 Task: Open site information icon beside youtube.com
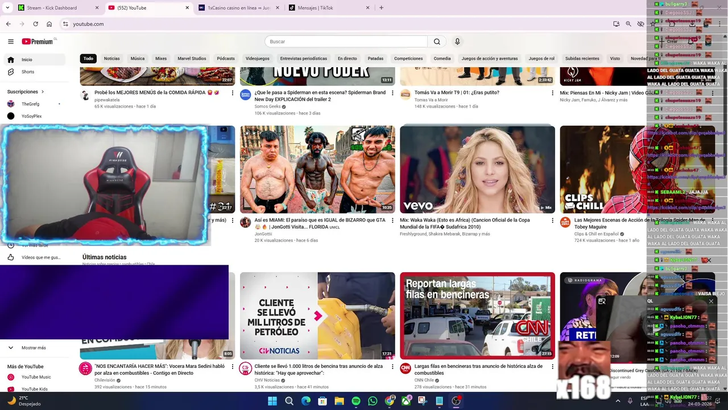click(x=65, y=24)
